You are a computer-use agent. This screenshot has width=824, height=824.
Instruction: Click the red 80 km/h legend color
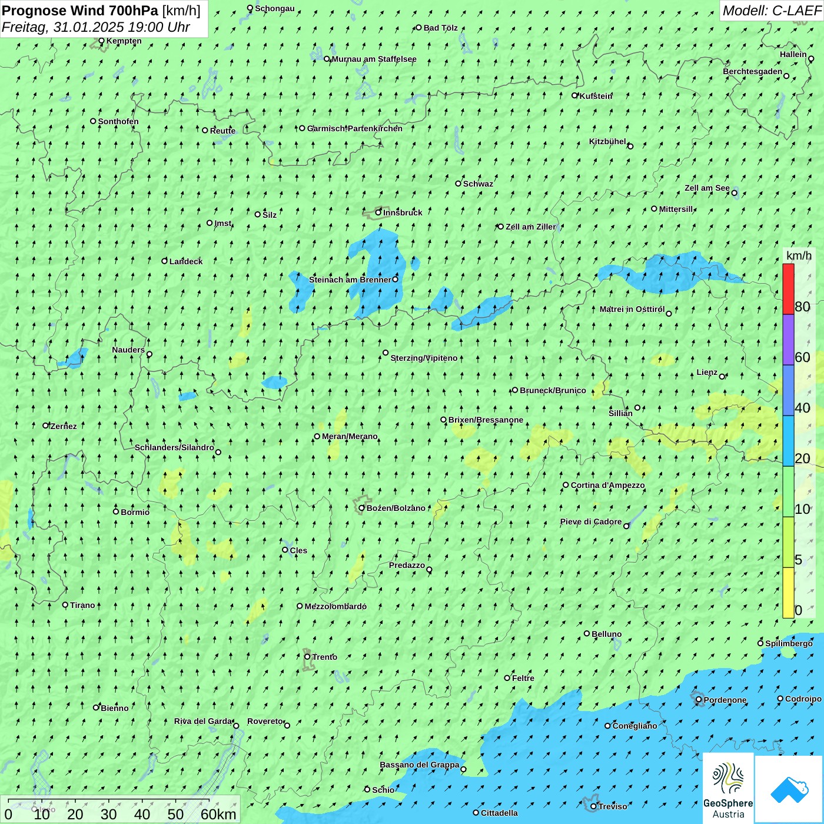788,288
